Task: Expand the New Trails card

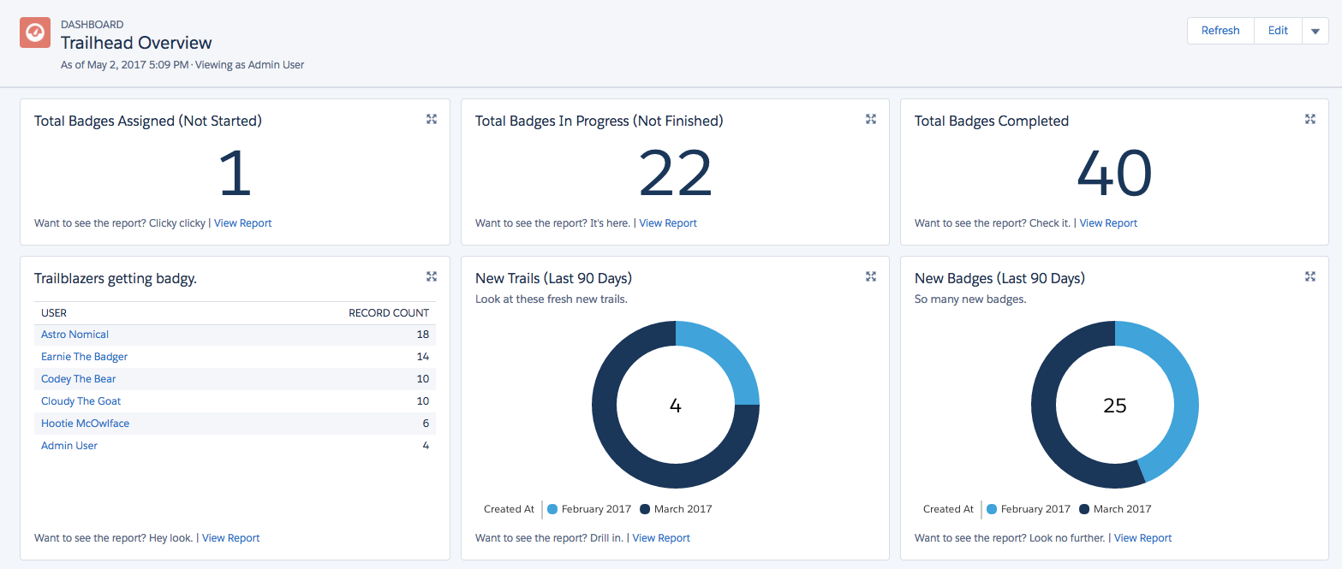Action: click(871, 276)
